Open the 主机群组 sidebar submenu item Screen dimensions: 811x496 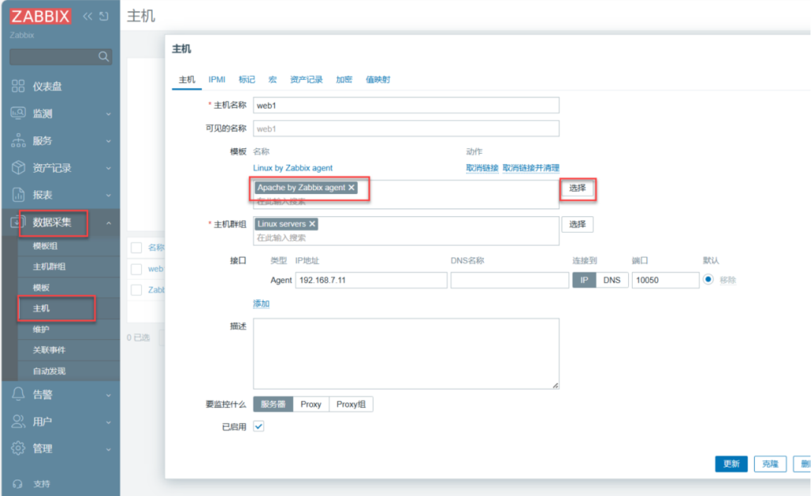click(x=49, y=266)
